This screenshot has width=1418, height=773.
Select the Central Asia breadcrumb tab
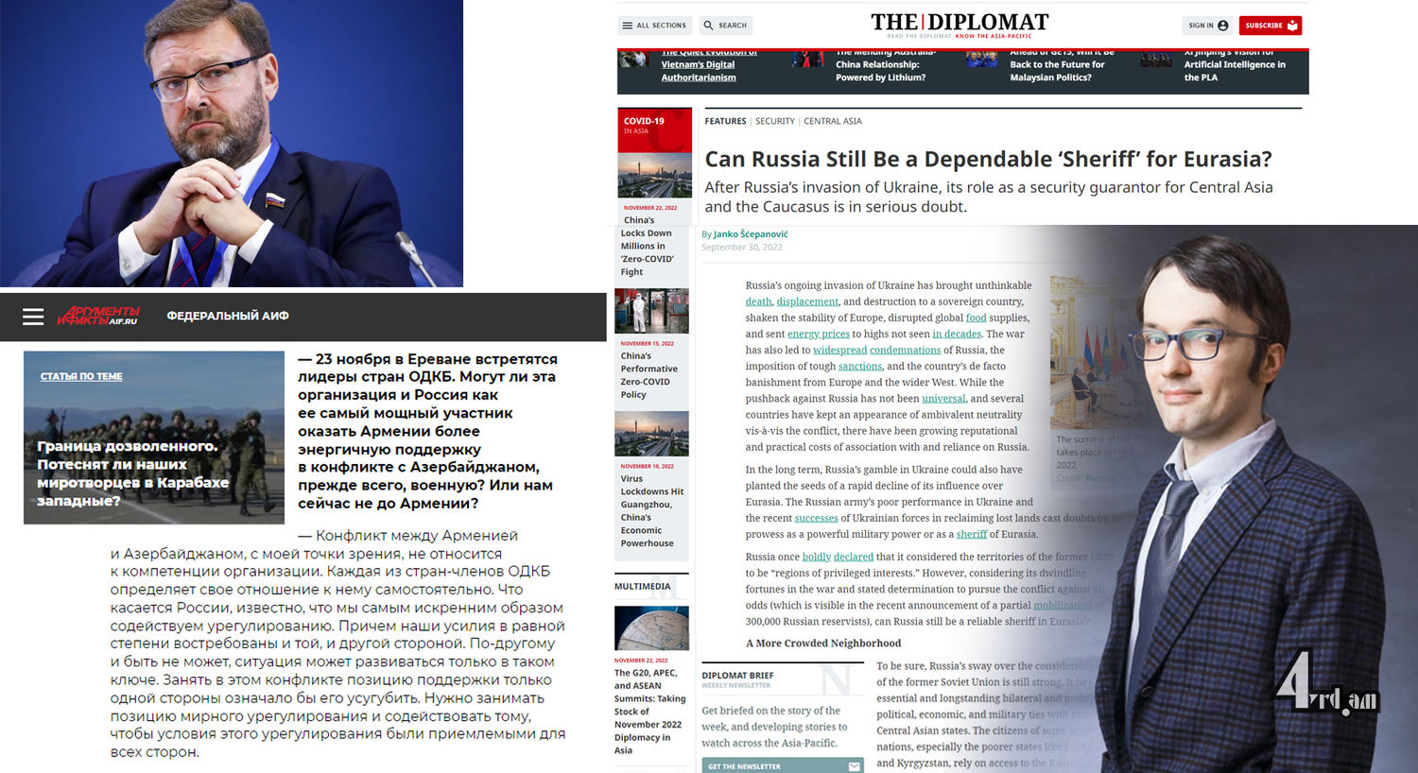coord(833,121)
